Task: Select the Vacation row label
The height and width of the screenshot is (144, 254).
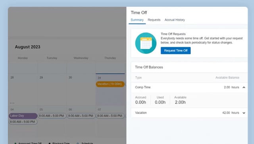Action: click(141, 113)
